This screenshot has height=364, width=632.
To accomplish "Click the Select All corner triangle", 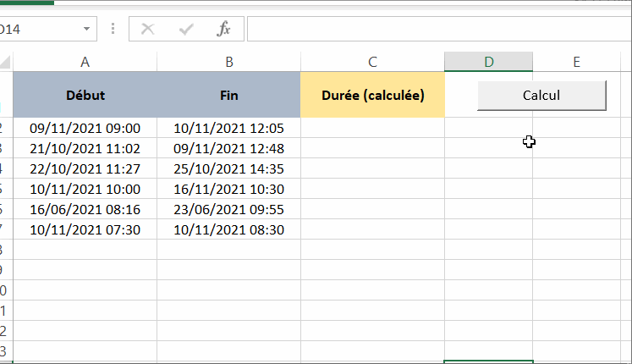I will click(x=6, y=62).
